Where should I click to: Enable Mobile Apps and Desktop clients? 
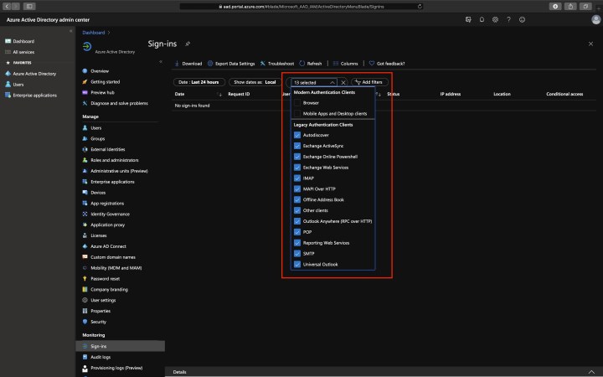point(296,112)
